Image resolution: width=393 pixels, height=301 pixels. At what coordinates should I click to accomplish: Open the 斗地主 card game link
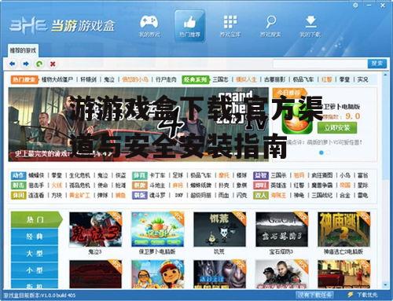[157, 185]
